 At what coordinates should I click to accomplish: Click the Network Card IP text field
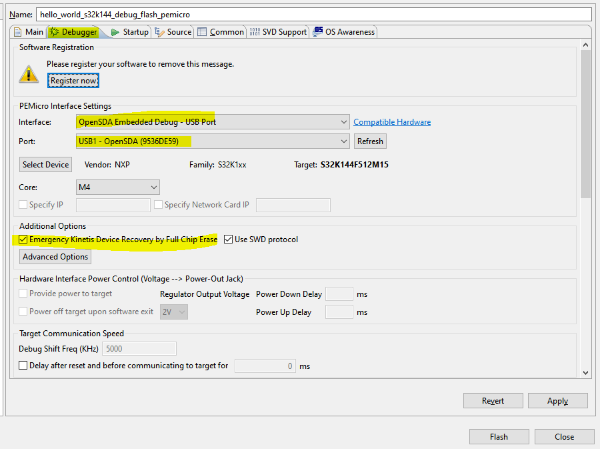click(293, 205)
